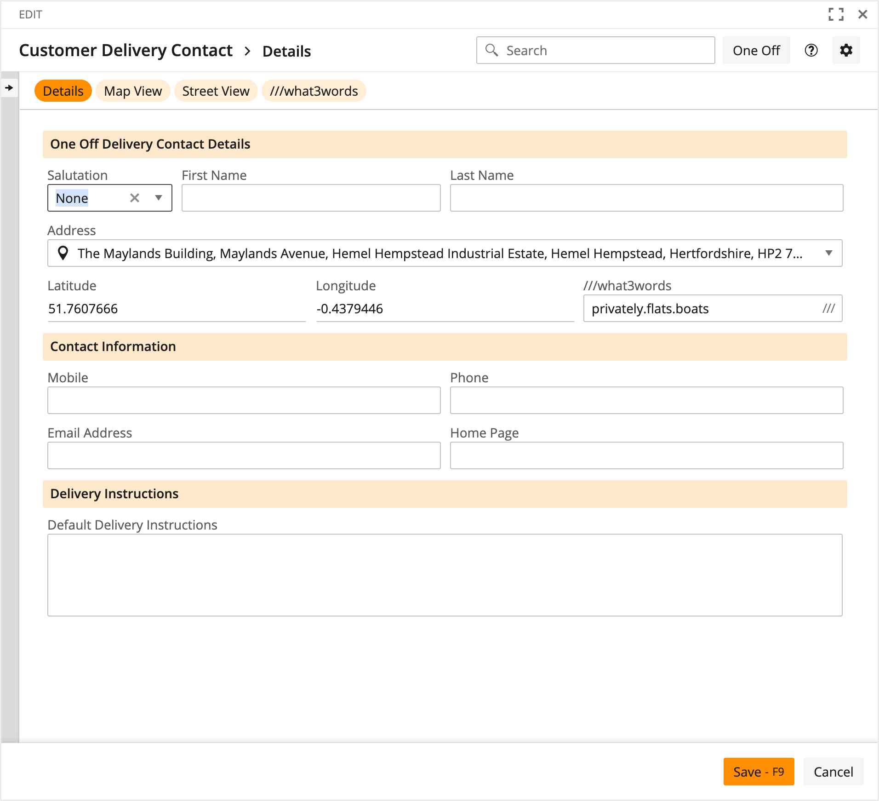Click the settings gear icon
Viewport: 879px width, 801px height.
[x=846, y=50]
